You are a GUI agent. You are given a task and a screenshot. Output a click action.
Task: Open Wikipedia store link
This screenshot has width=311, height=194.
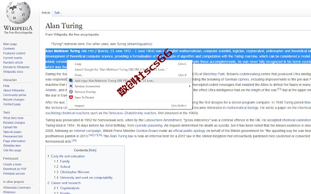pyautogui.click(x=13, y=72)
